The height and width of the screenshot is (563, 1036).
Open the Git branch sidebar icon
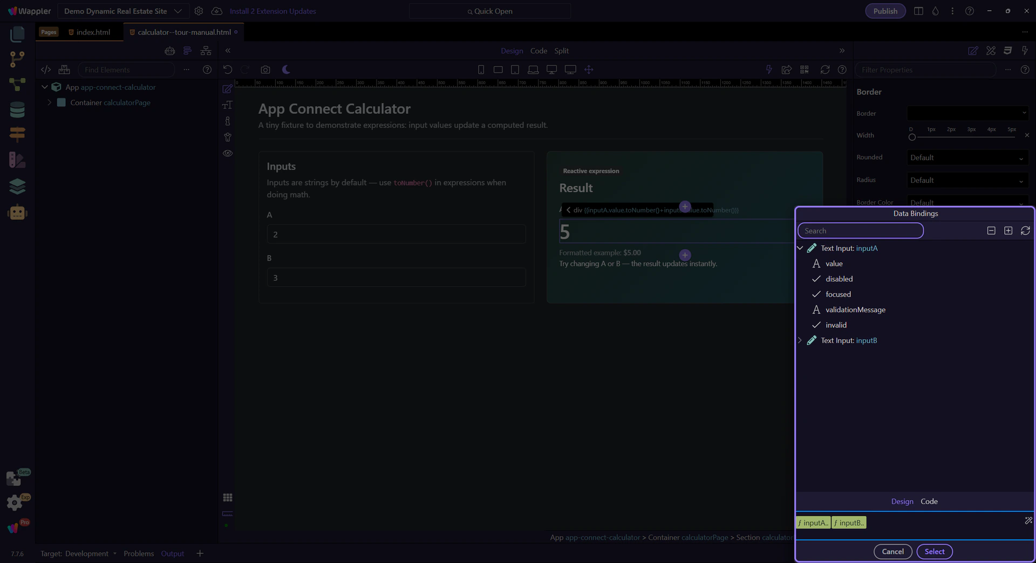point(17,59)
